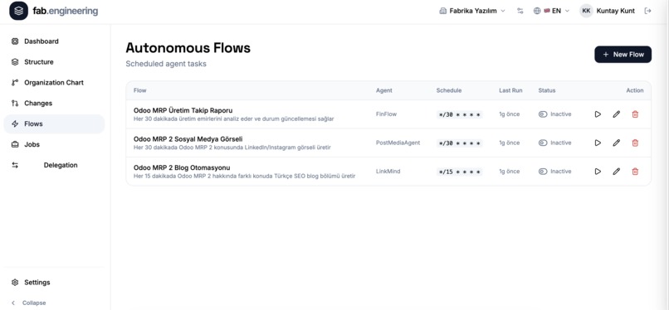Click the New Flow button
This screenshot has width=669, height=310.
point(623,55)
